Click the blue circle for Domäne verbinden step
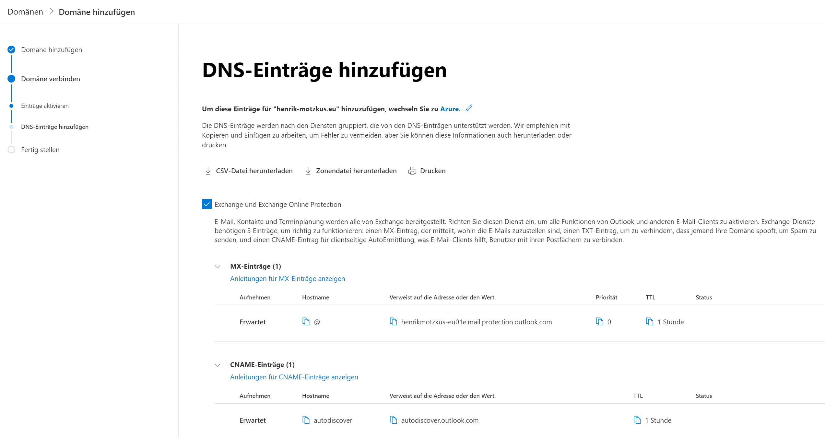The height and width of the screenshot is (437, 825). 11,79
